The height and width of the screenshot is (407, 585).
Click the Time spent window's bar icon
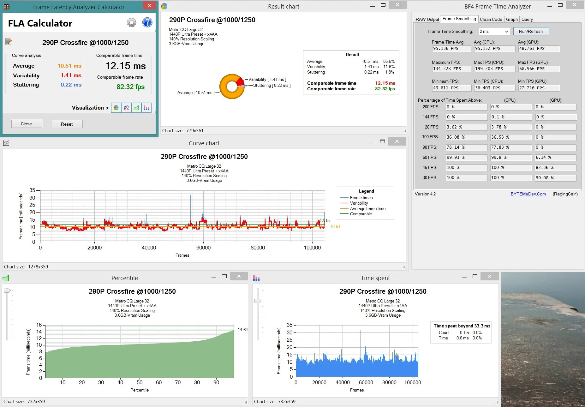click(x=256, y=278)
